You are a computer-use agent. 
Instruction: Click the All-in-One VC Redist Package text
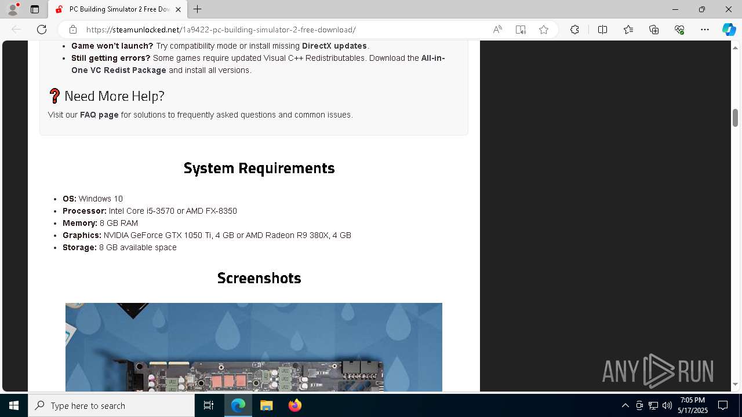[x=258, y=64]
